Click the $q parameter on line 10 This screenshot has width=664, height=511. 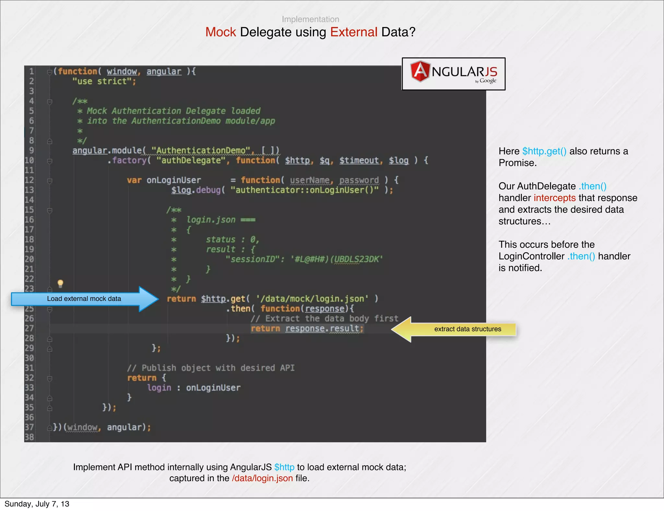tap(325, 160)
